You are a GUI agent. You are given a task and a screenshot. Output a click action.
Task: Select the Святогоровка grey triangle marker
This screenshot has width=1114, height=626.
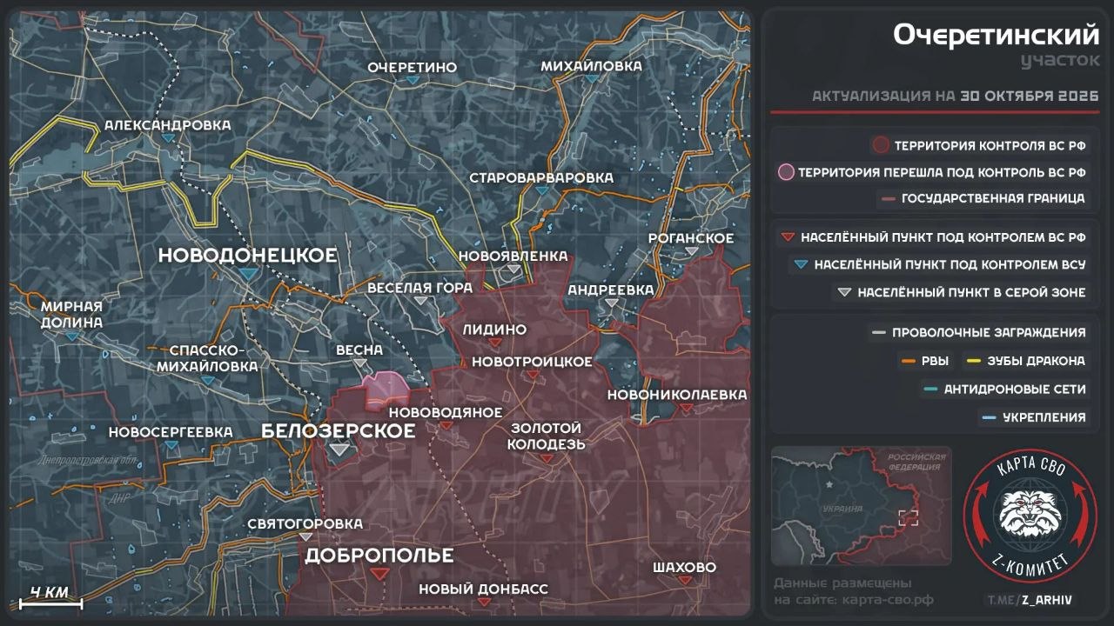click(305, 536)
